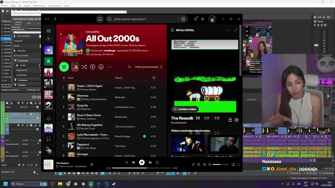Add current song to liked in player bar

(x=92, y=164)
